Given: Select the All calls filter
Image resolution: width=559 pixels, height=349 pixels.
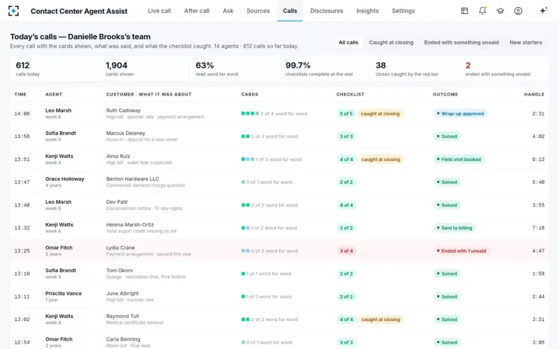Looking at the screenshot, I should 348,42.
